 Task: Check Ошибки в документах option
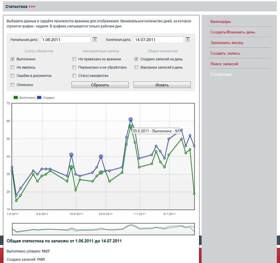click(12, 76)
